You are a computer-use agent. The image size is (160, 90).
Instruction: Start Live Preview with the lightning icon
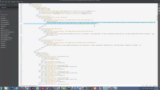[x=159, y=5]
